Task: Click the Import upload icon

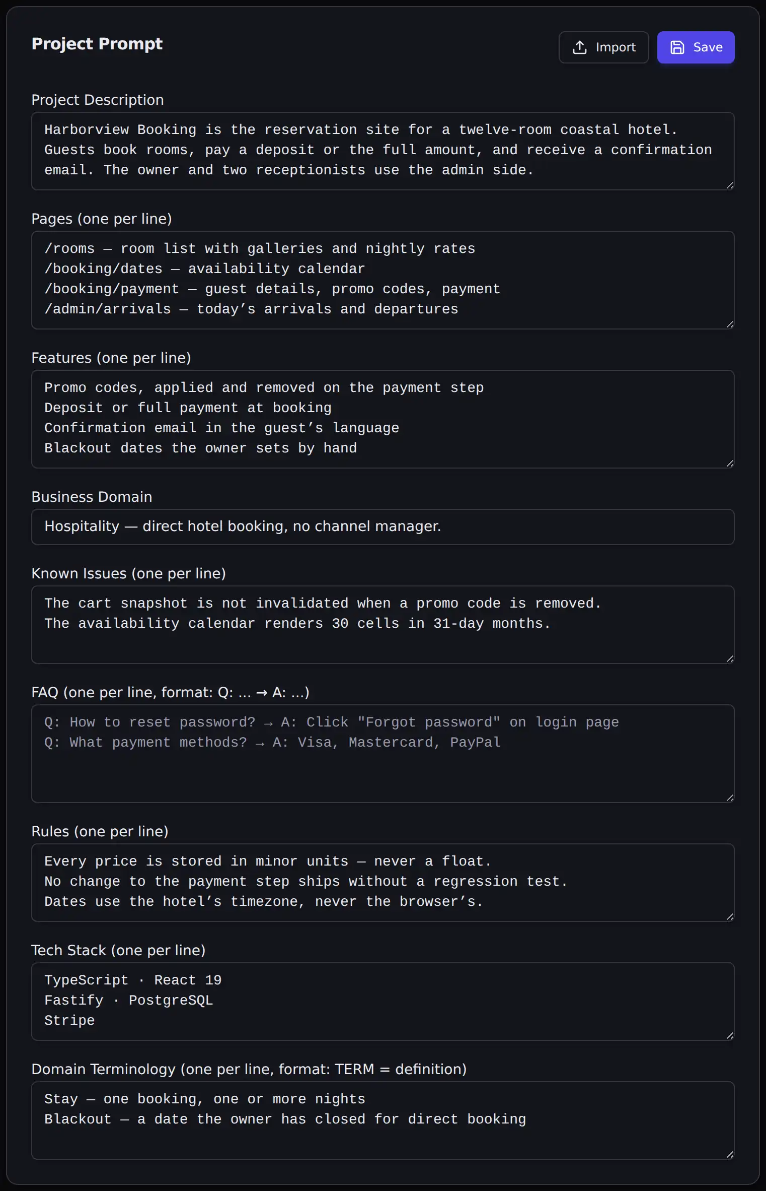Action: point(580,47)
